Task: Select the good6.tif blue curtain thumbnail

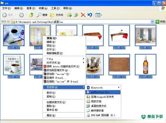Action: (146, 36)
